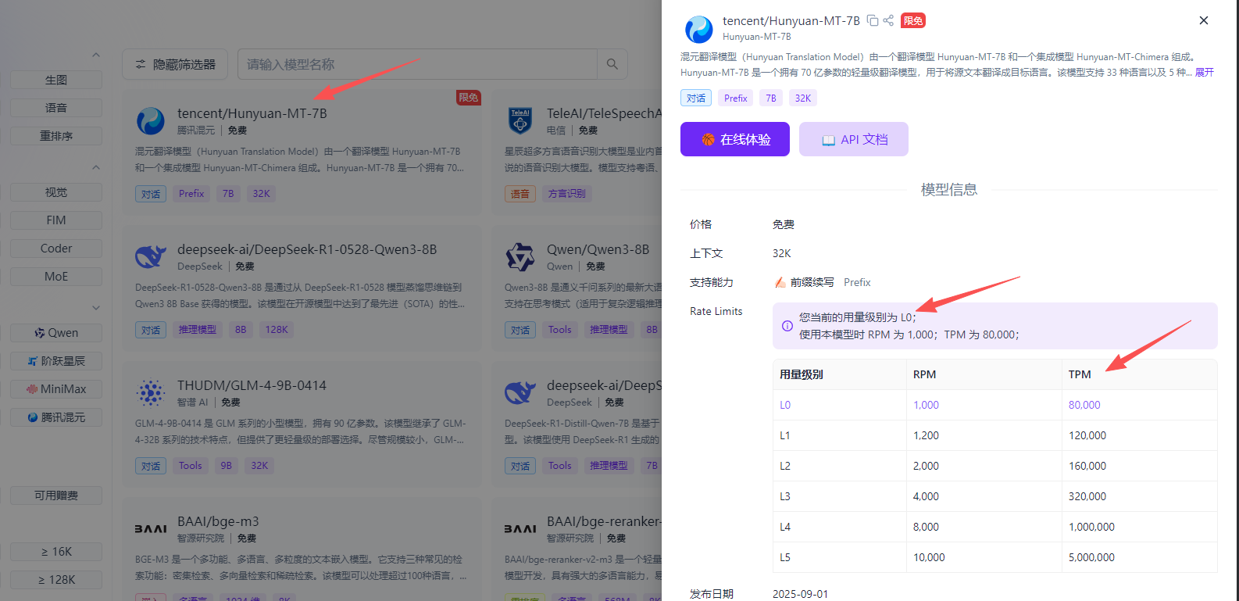Click the 推理模型 tag on DeepSeek-R1-0528 card
Screen dimensions: 1239x601
pyautogui.click(x=198, y=330)
